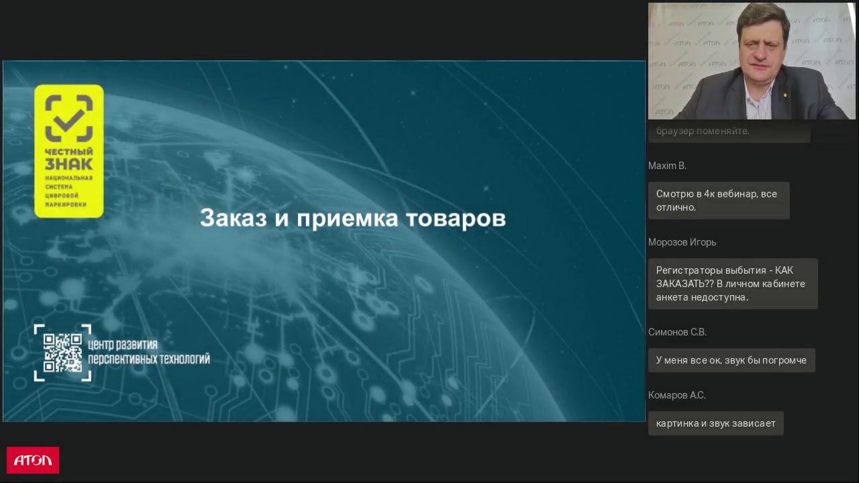Click message 'У меня все ок, звук бы погромче'

pos(731,360)
